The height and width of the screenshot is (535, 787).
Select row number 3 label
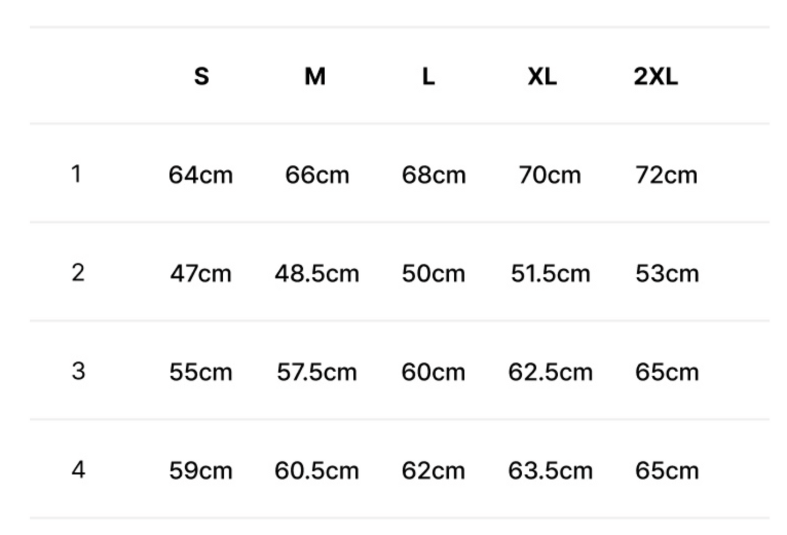click(78, 371)
